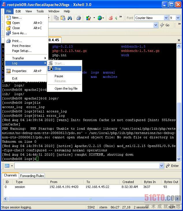Screen dimensions: 183x211
Task: Click the compose bar input field
Action: (87, 166)
